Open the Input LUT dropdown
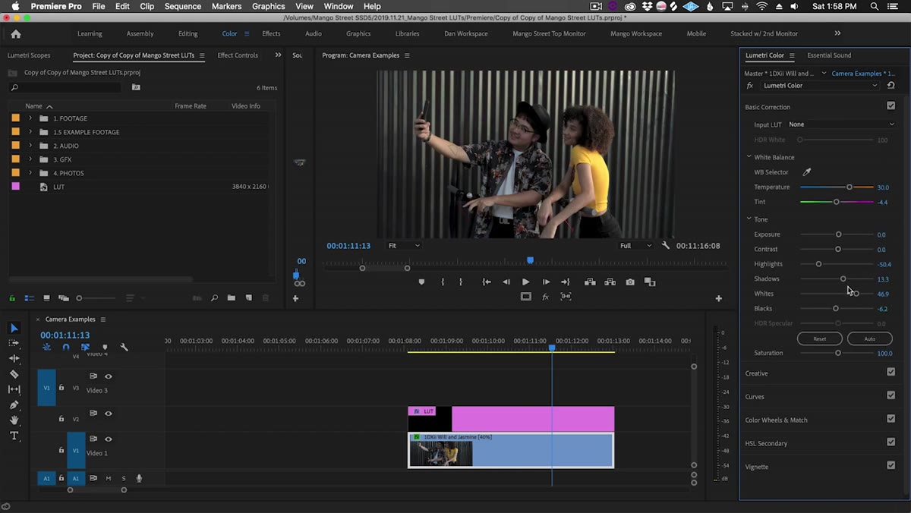This screenshot has height=513, width=911. [841, 124]
